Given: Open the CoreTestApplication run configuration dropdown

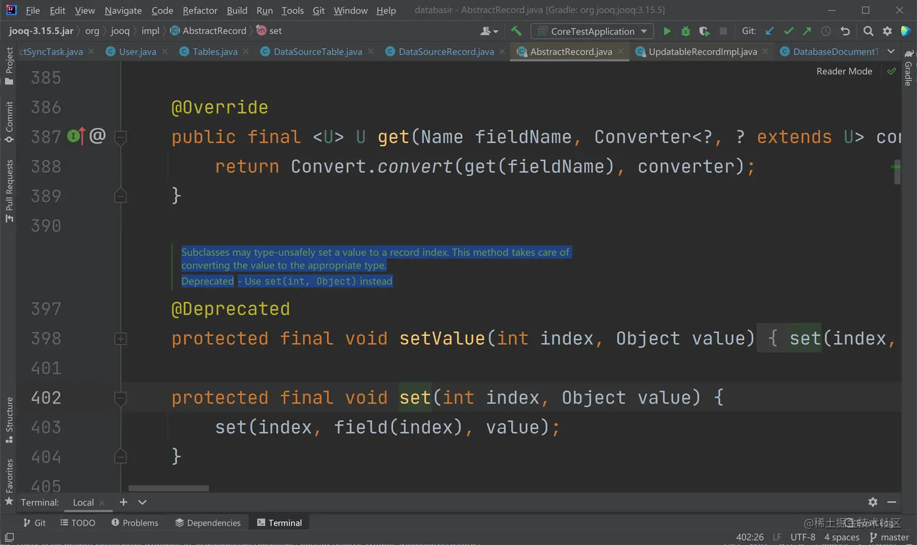Looking at the screenshot, I should pos(592,31).
